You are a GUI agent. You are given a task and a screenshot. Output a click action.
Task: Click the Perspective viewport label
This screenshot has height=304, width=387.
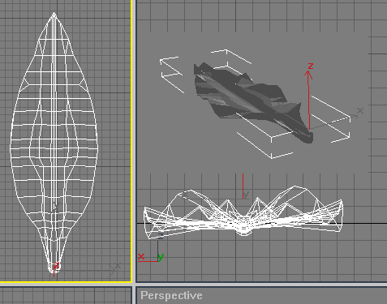coord(171,295)
